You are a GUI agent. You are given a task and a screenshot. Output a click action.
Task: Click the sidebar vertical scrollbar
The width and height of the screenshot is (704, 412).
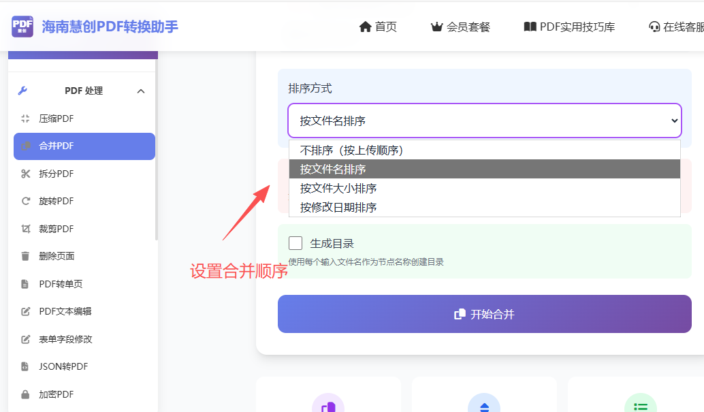[x=156, y=150]
